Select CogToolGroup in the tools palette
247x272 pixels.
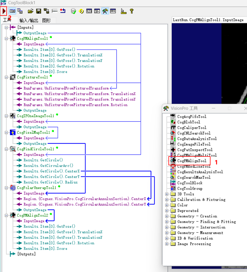click(x=189, y=189)
